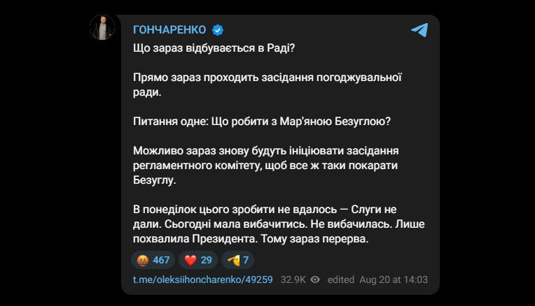Click the paragraph about погоджувальної ради
Viewport: 535px width, 306px height.
point(266,83)
